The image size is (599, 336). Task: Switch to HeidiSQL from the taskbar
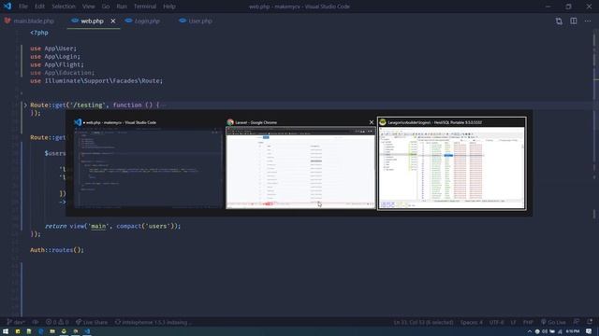pyautogui.click(x=64, y=331)
